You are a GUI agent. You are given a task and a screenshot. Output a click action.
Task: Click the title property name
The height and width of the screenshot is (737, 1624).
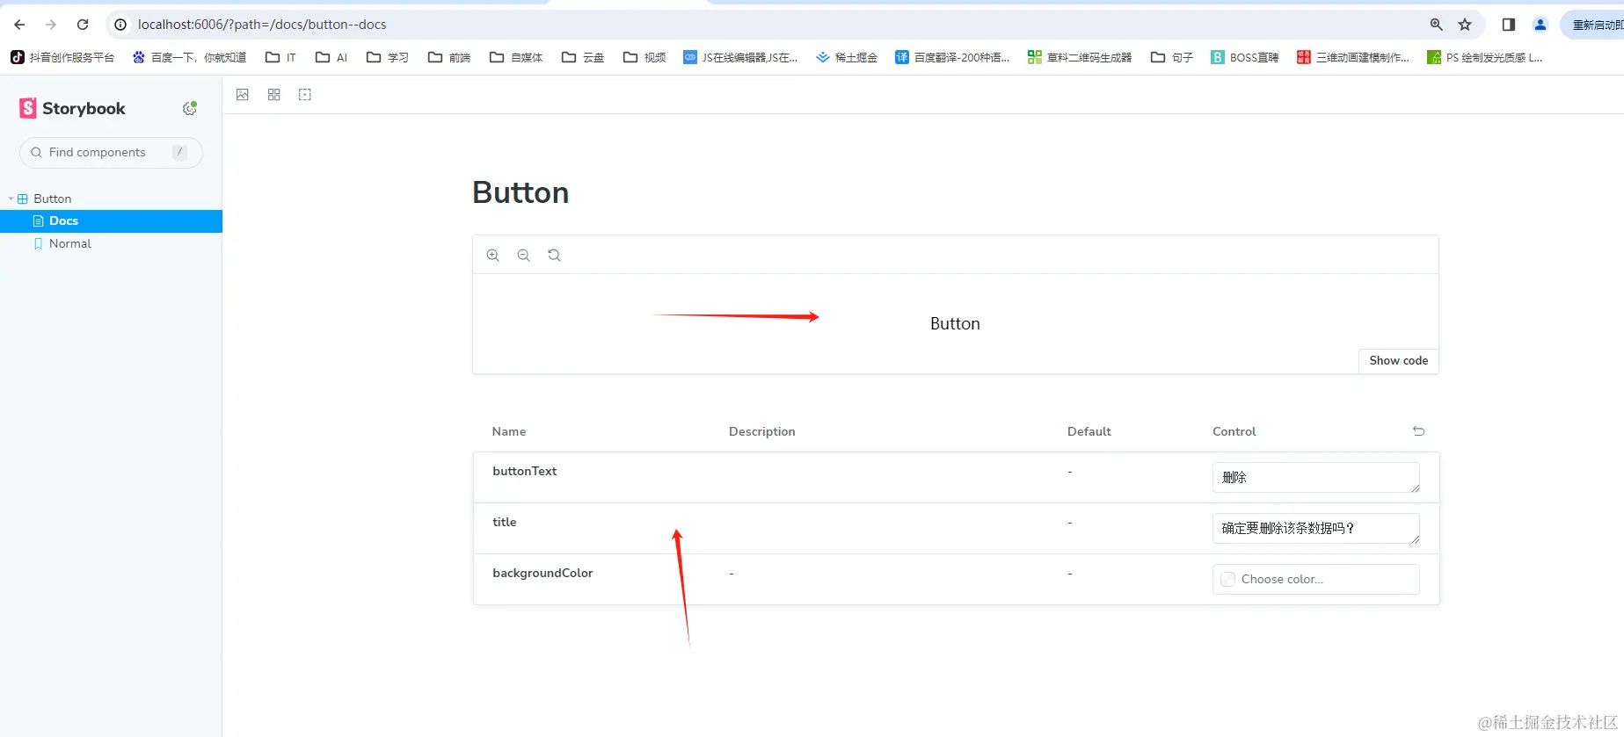[x=505, y=523]
